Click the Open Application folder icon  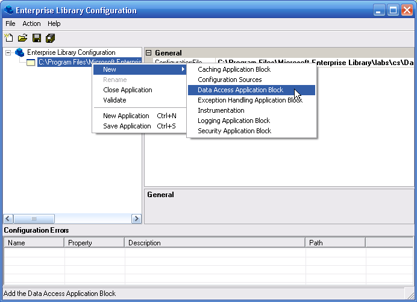click(22, 38)
